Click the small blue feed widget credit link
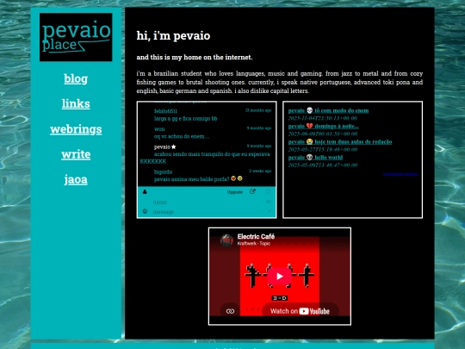 (x=400, y=174)
